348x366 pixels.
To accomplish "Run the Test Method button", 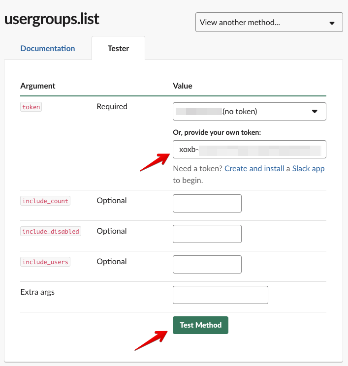I will click(200, 325).
